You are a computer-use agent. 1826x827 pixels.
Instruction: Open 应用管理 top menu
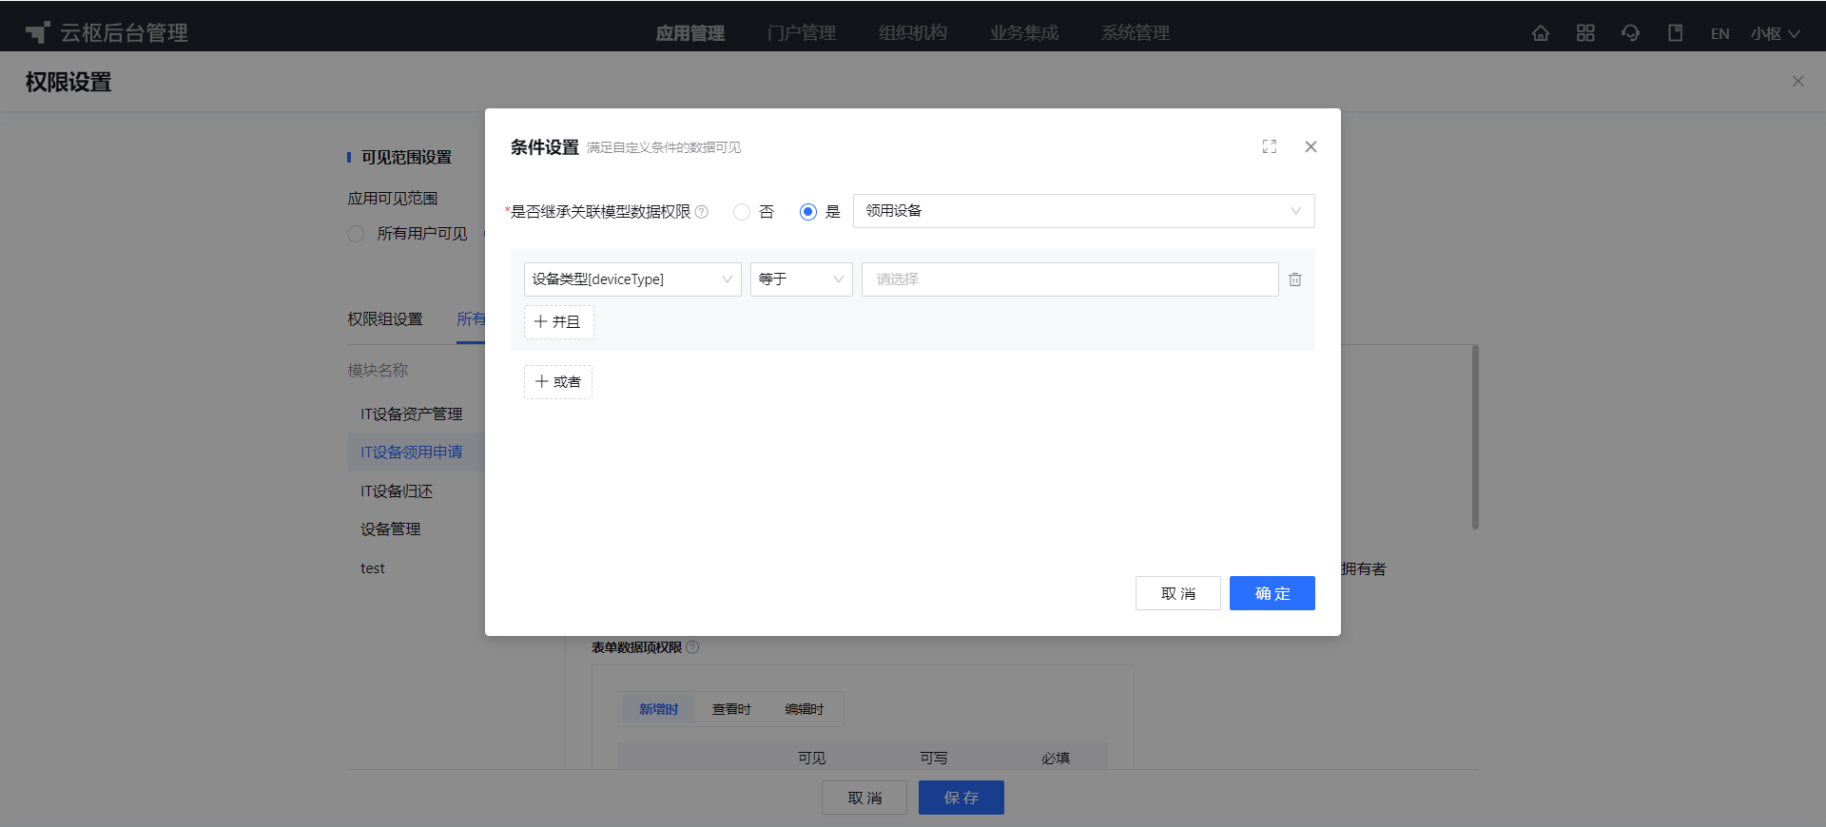tap(690, 33)
